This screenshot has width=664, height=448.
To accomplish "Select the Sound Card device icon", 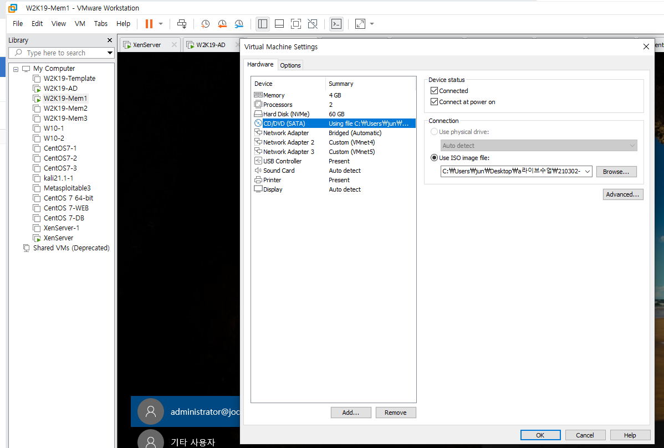I will (258, 170).
